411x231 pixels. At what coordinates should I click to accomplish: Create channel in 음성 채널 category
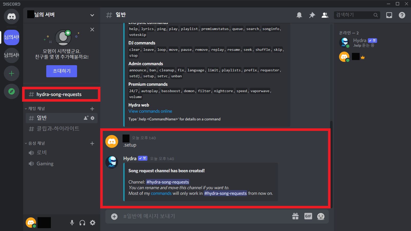click(92, 143)
